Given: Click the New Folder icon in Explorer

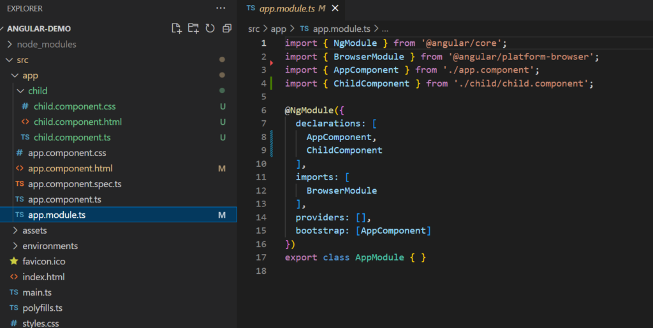Looking at the screenshot, I should pyautogui.click(x=193, y=28).
